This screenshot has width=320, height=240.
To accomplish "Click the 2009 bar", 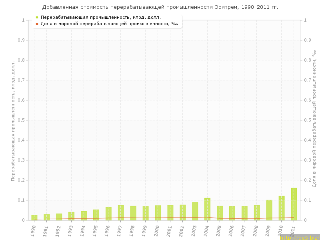I will pos(269,210).
